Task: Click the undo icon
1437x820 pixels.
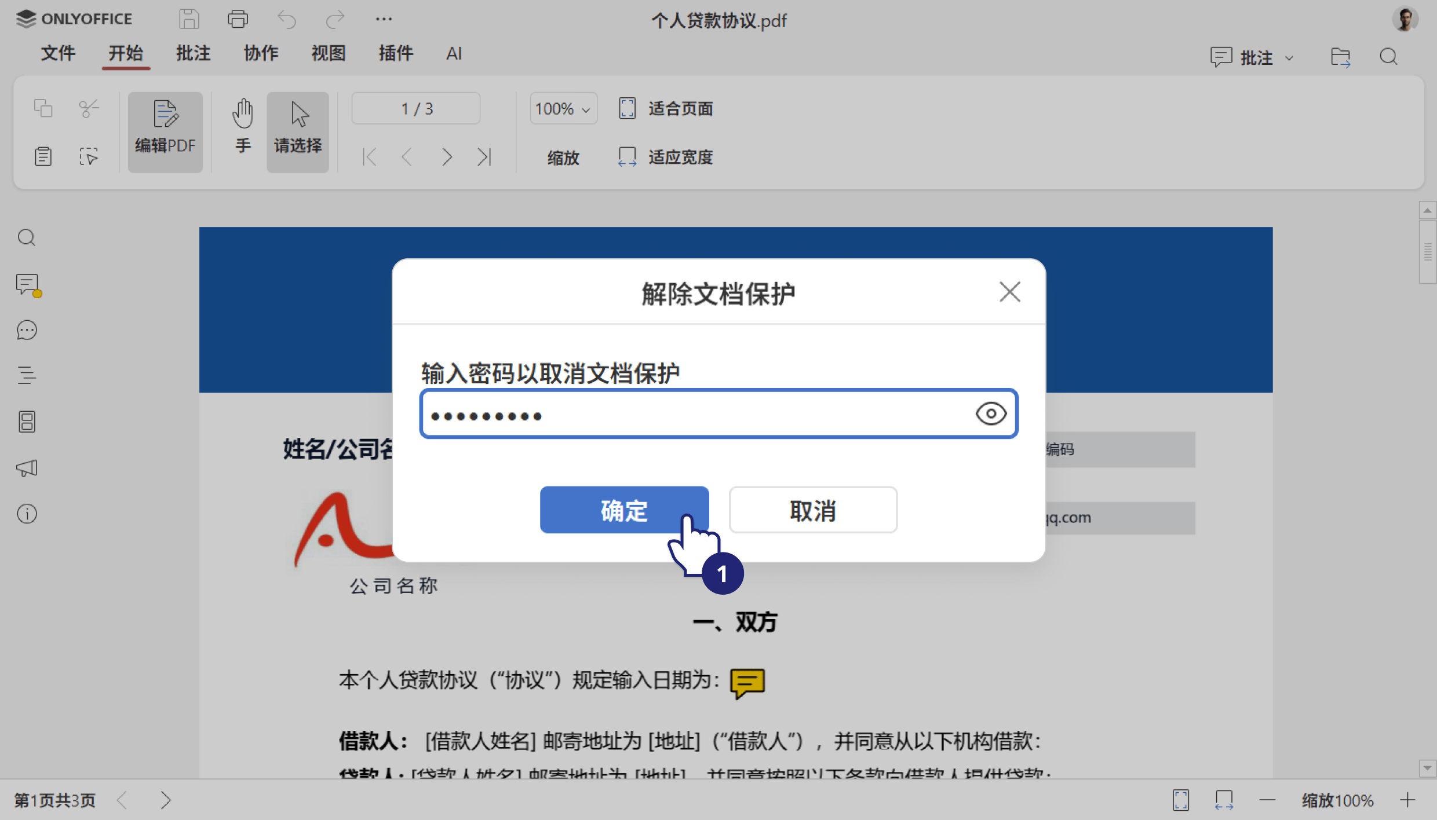Action: tap(286, 19)
